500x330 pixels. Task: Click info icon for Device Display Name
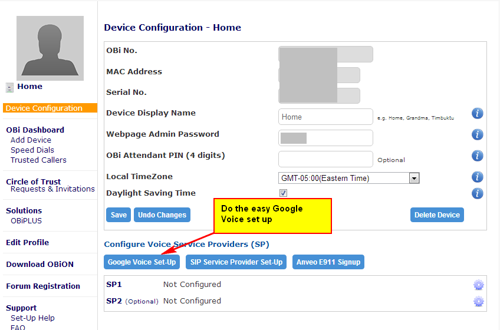coord(477,113)
